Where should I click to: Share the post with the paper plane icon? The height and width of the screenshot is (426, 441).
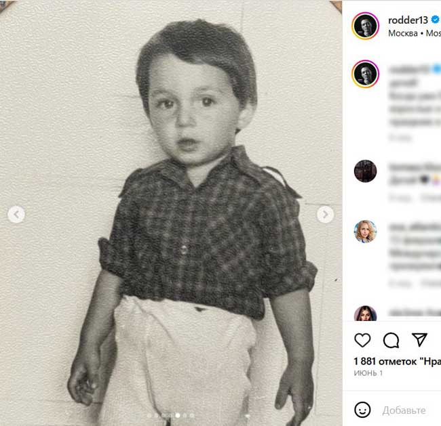(420, 339)
